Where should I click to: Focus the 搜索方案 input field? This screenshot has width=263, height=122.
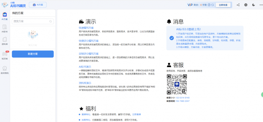33,21
